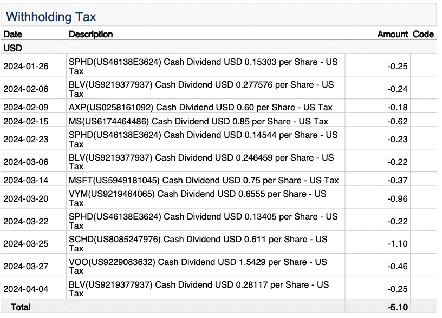Click BLV dividend 0.28117 per share description
Screen dimensions: 442x318
(199, 289)
